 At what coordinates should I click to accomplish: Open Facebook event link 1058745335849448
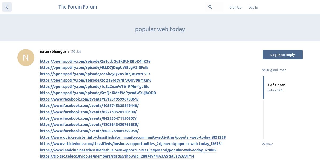point(89,106)
